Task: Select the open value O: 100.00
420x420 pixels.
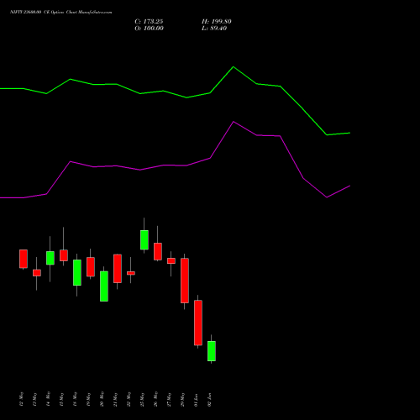Action: tap(149, 29)
